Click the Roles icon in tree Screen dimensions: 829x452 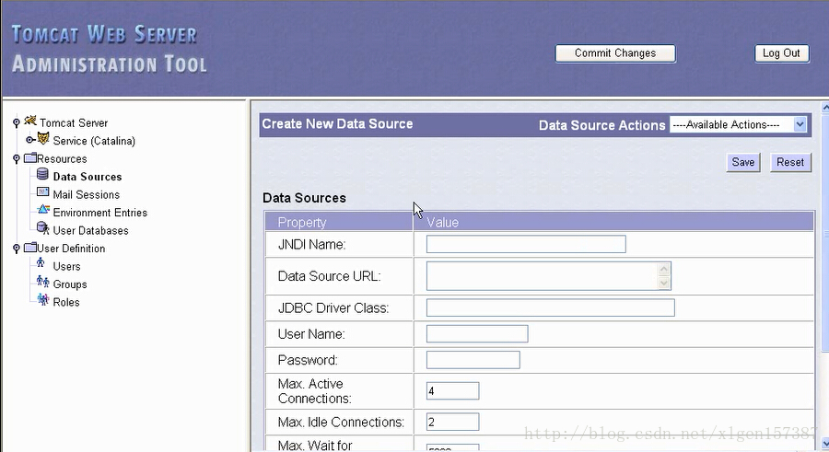pyautogui.click(x=42, y=301)
